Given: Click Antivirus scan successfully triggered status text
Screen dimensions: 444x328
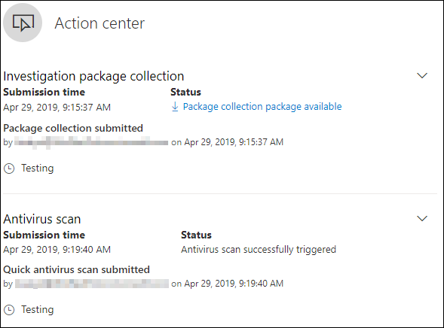Looking at the screenshot, I should coord(259,250).
